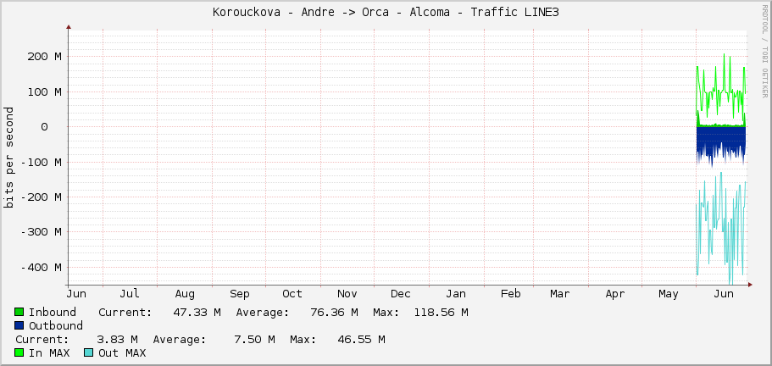Image resolution: width=772 pixels, height=366 pixels.
Task: Click Outbound max value 46.55 M
Action: point(361,340)
